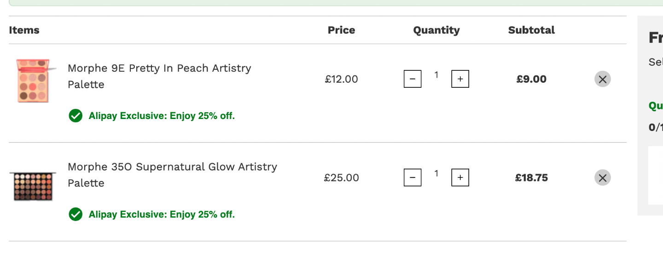
Task: Click the Quantity column header
Action: point(436,30)
